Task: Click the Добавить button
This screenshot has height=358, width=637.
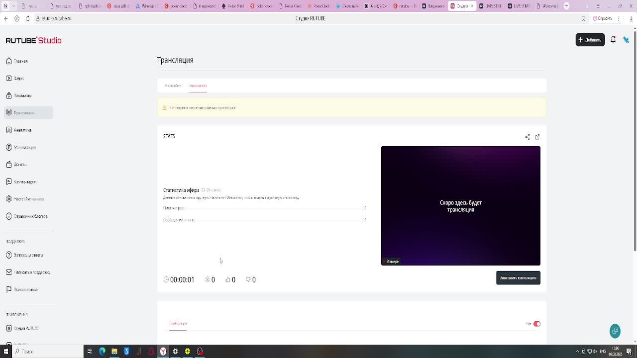Action: (590, 40)
